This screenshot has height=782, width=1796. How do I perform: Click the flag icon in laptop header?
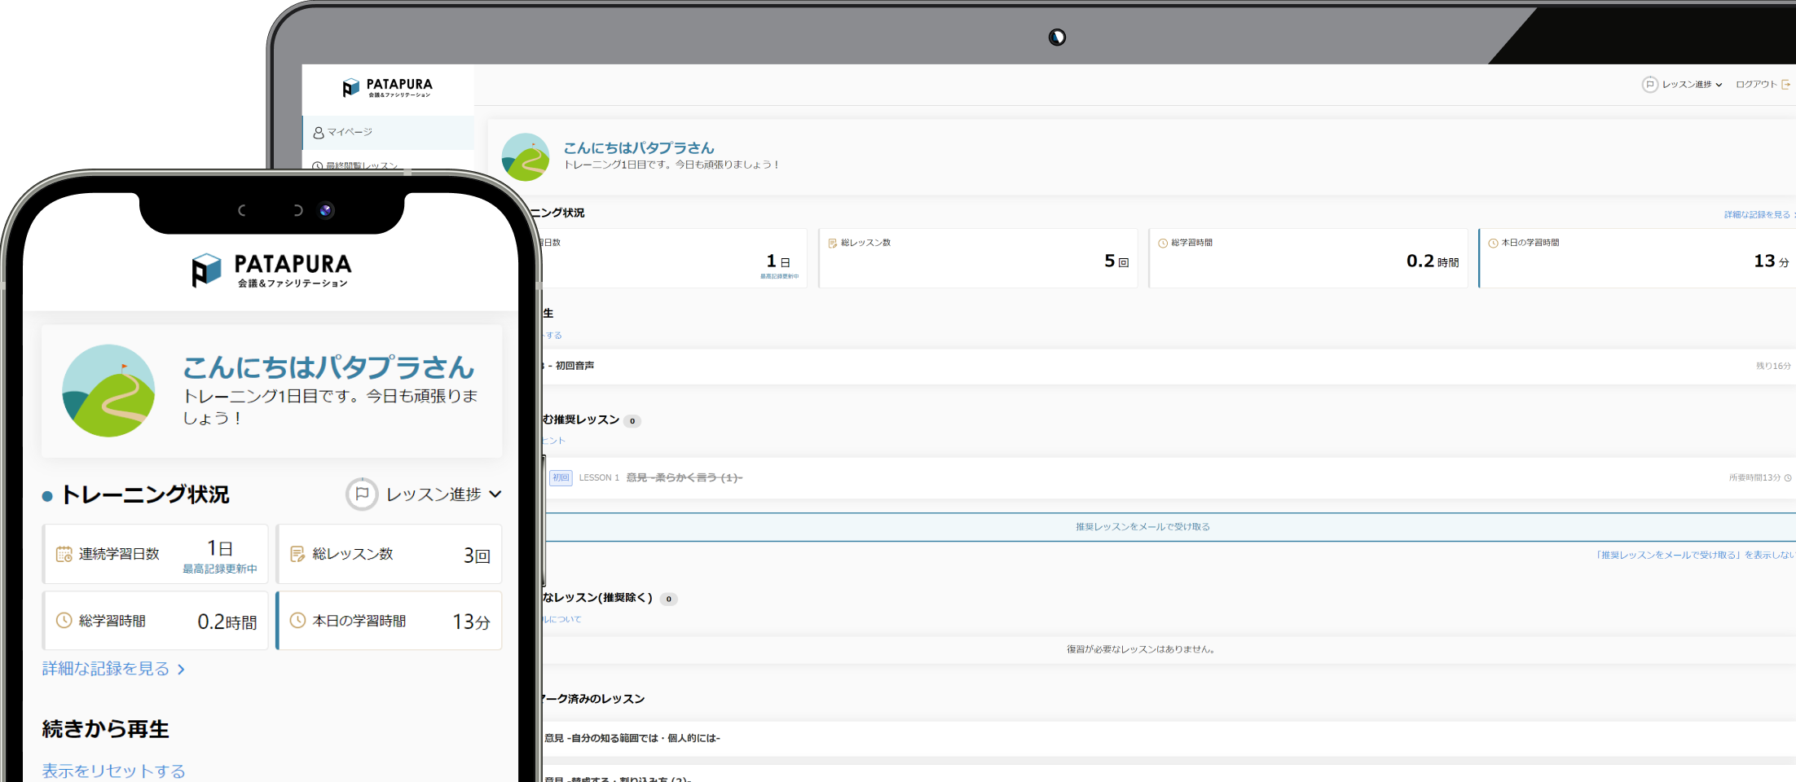click(1650, 84)
